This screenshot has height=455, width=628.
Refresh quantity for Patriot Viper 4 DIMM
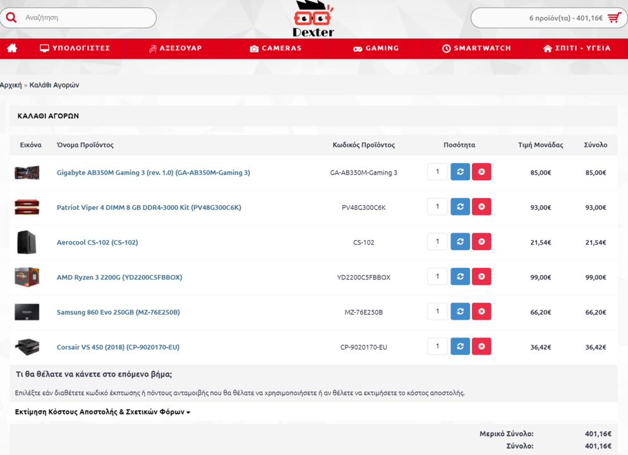point(460,207)
